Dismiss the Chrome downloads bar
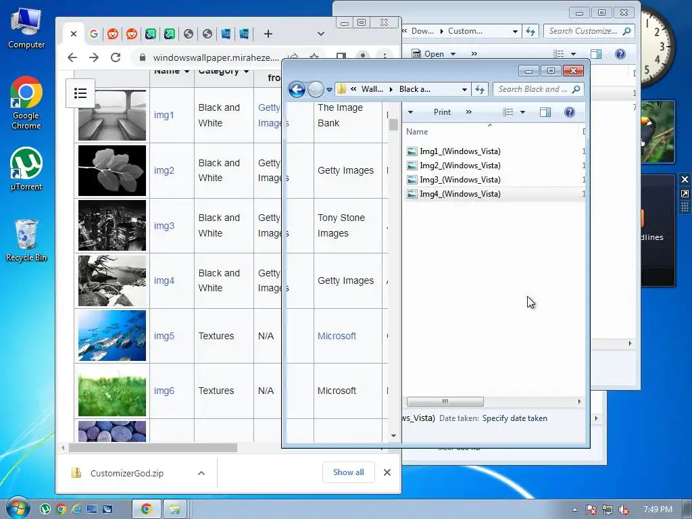 [387, 472]
